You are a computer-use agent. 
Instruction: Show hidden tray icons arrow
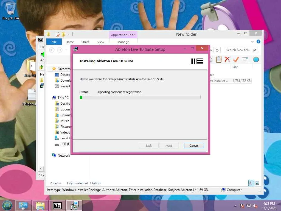pos(235,206)
